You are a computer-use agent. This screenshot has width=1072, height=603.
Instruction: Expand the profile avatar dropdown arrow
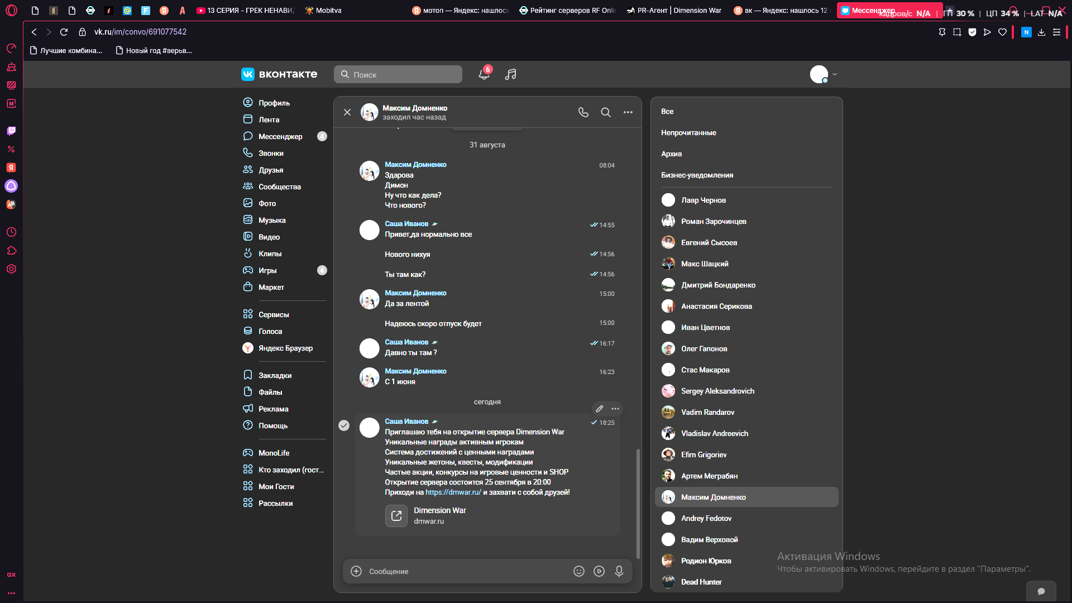(835, 74)
